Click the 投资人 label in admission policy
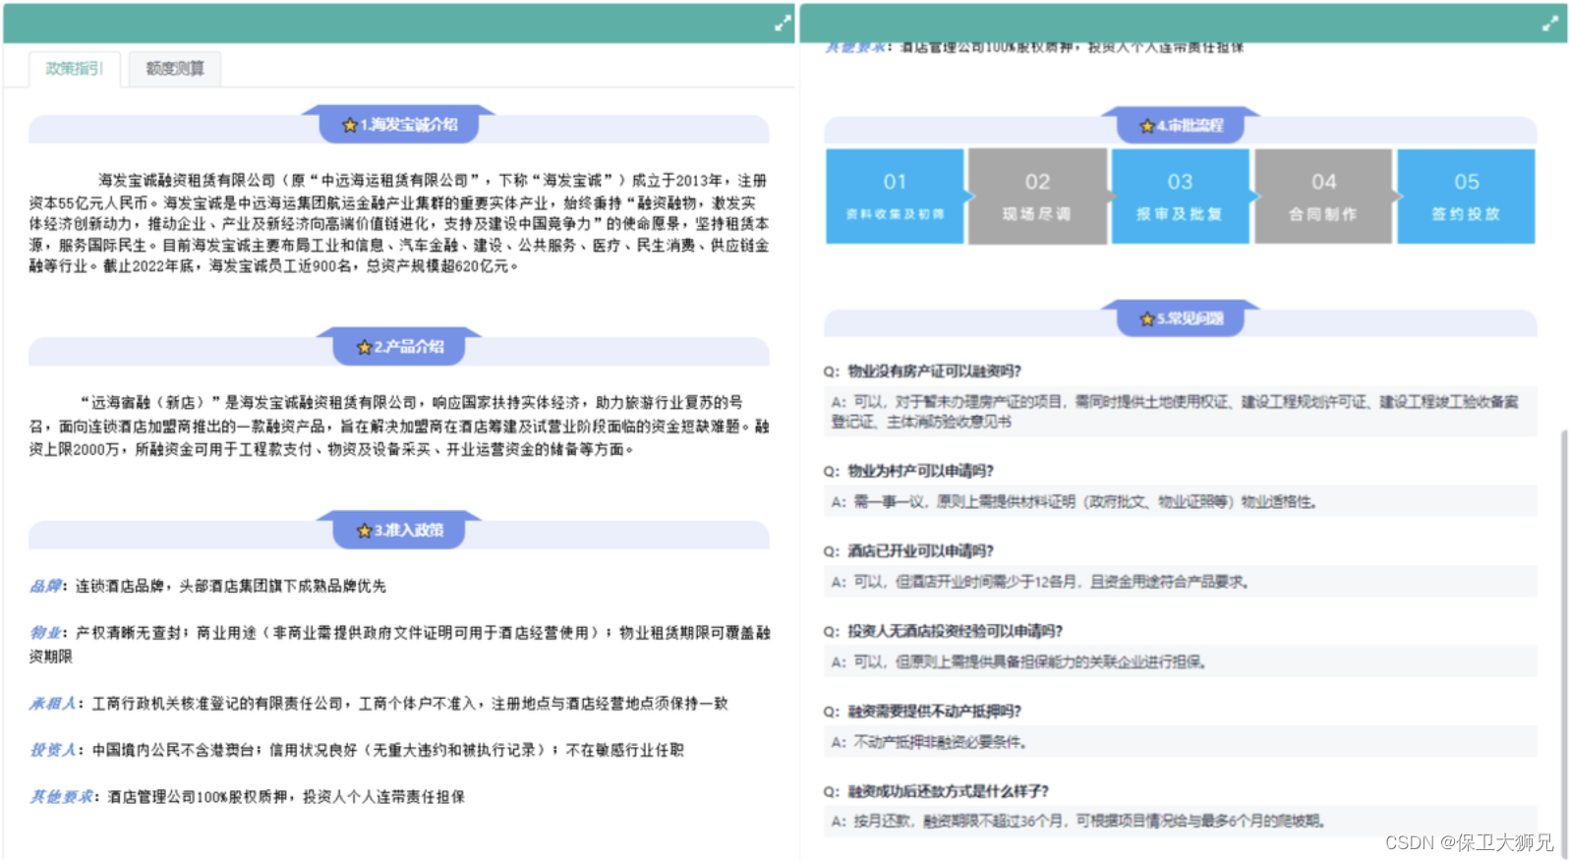 coord(53,750)
